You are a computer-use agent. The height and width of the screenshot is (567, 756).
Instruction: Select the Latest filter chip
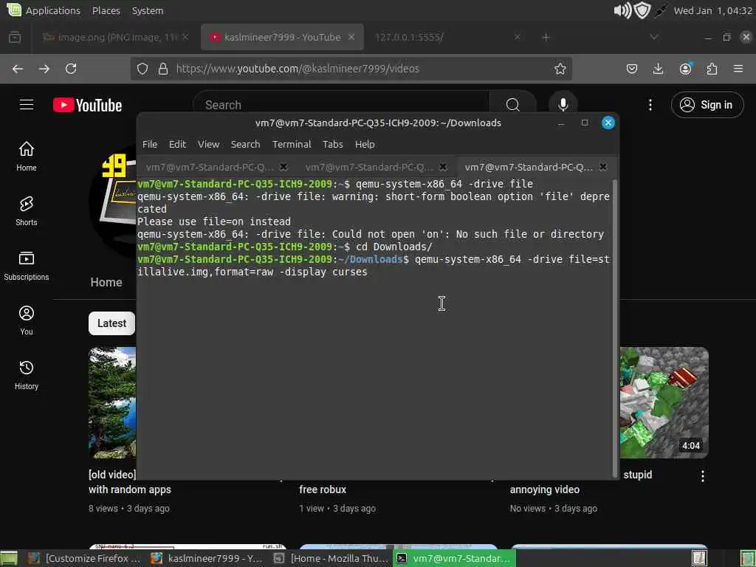tap(112, 323)
